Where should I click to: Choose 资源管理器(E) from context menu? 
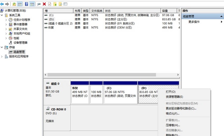[184, 97]
